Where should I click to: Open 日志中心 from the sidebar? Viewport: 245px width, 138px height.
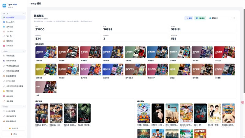point(13,31)
